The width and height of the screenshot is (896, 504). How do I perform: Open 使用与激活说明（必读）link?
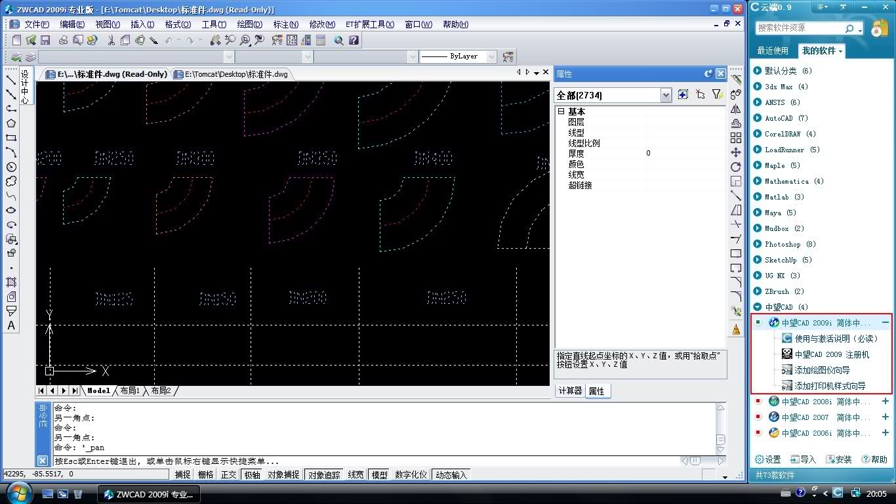point(836,339)
